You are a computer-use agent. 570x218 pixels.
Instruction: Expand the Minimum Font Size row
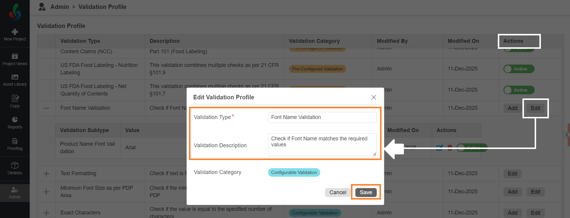click(x=46, y=192)
